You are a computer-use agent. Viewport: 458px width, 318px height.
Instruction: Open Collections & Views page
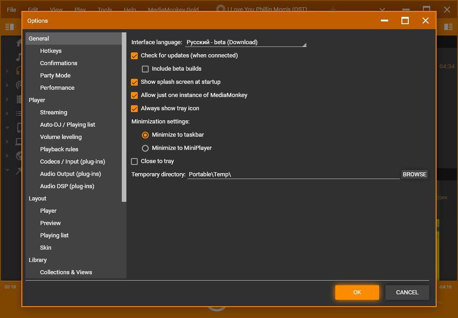pyautogui.click(x=73, y=272)
